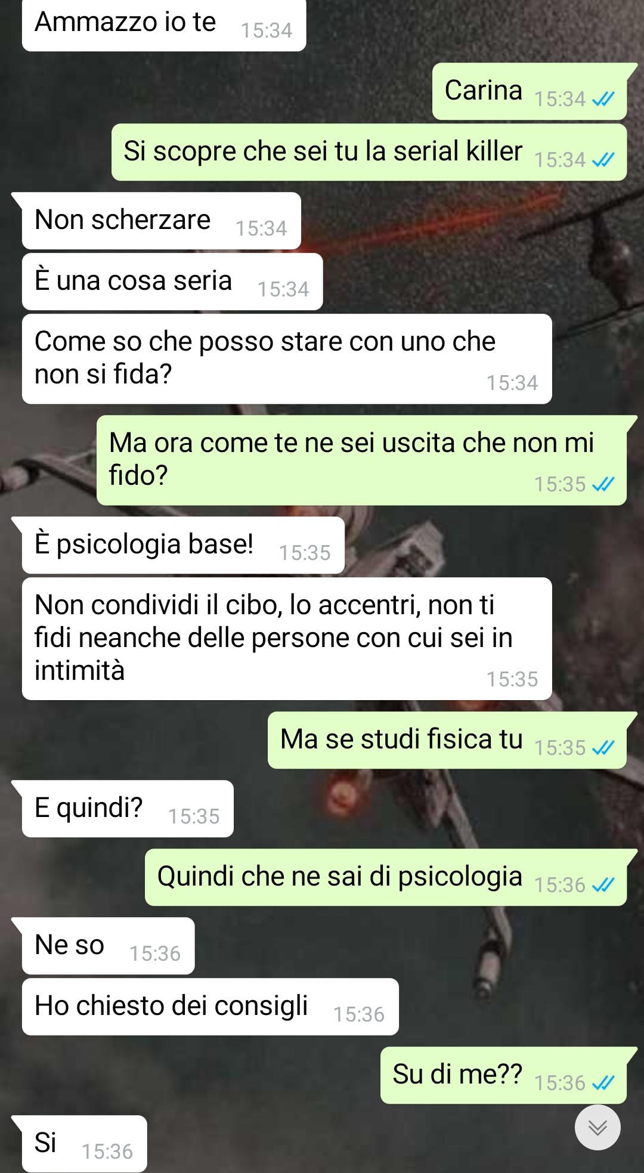Select the "Ammazzo io te" message
Viewport: 644px width, 1173px height.
[164, 24]
